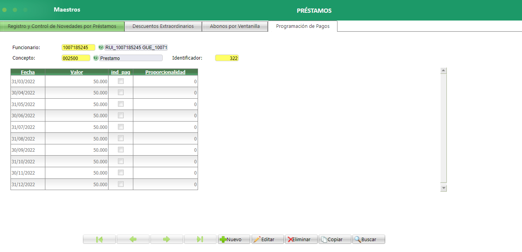Screen dimensions: 522x252
Task: Check ind_pag box for 31/10/2022
Action: click(x=121, y=161)
